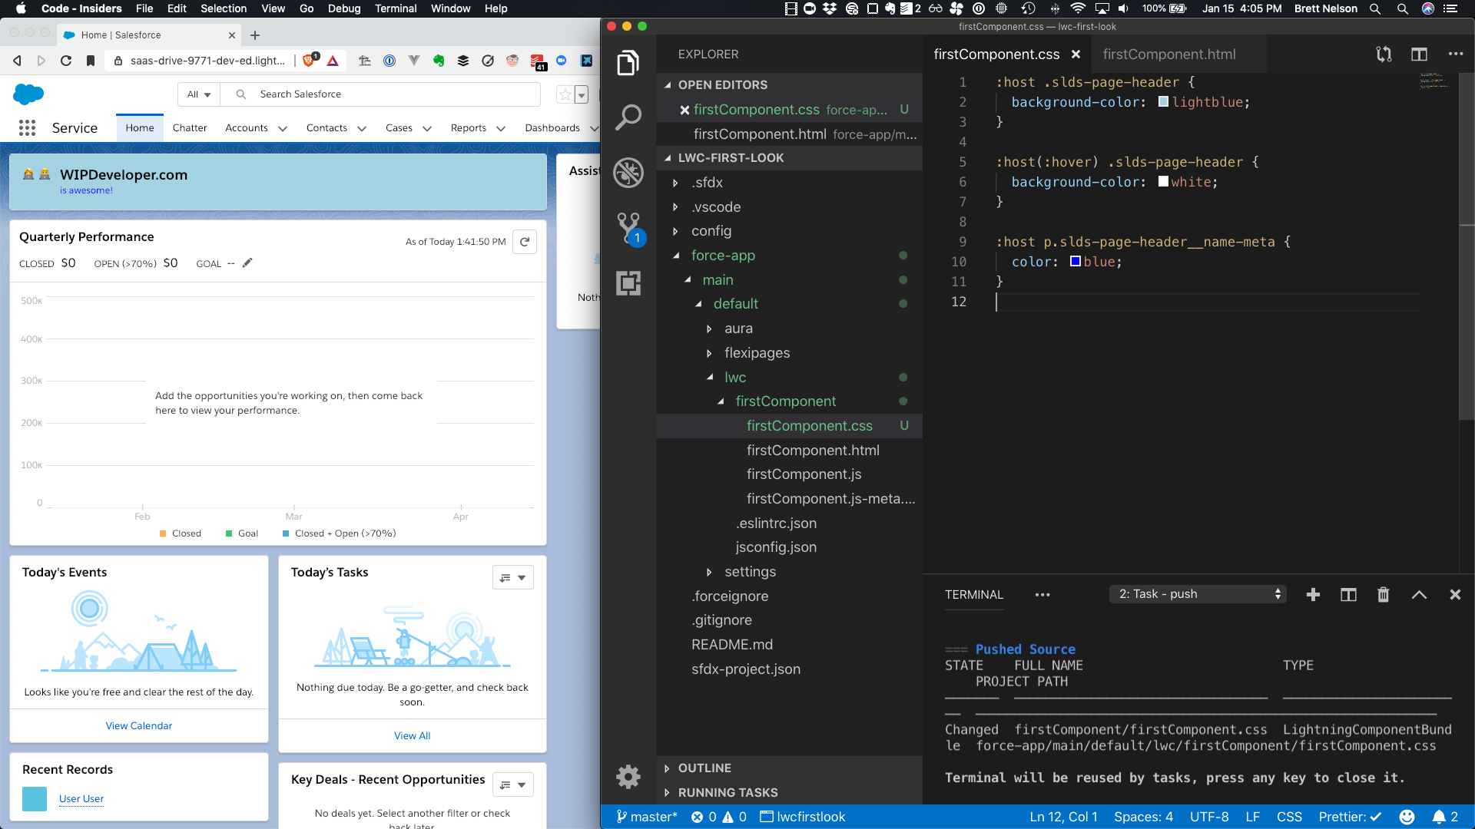Open the Extensions view in VS Code activity bar
Screen dimensions: 1475x829
(x=628, y=283)
